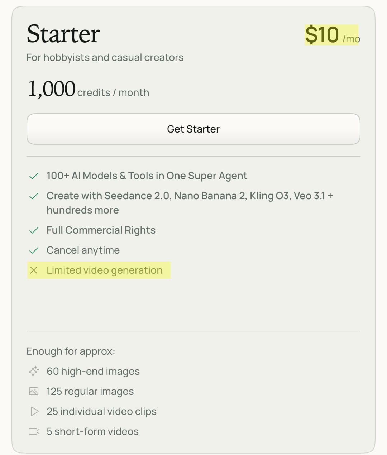Click the Enough for approx: label
The width and height of the screenshot is (387, 455).
click(x=71, y=351)
